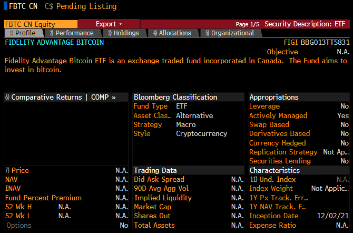Select the Bid Ask Spread label
353x233 pixels.
pyautogui.click(x=159, y=179)
